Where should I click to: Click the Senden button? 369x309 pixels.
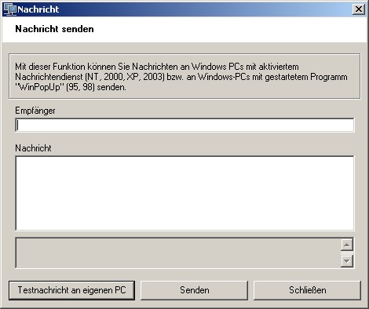click(x=194, y=290)
